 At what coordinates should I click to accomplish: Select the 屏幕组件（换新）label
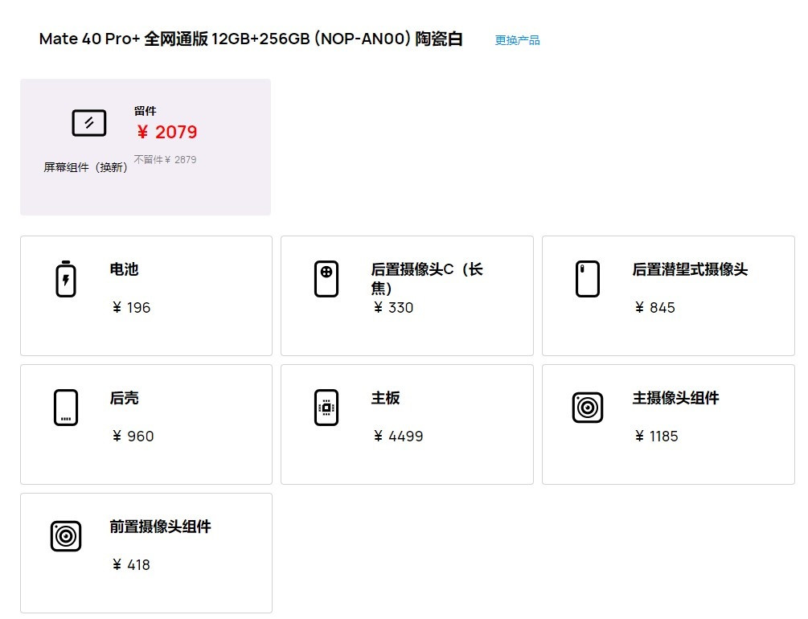click(x=85, y=167)
